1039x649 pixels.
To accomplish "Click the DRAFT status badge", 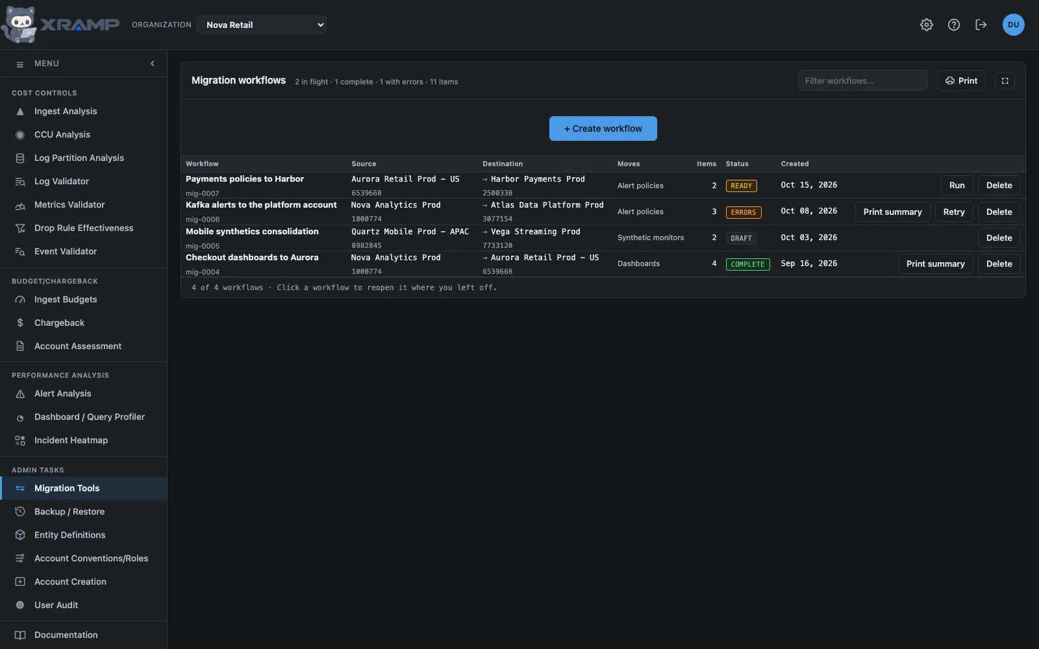I will click(x=741, y=239).
